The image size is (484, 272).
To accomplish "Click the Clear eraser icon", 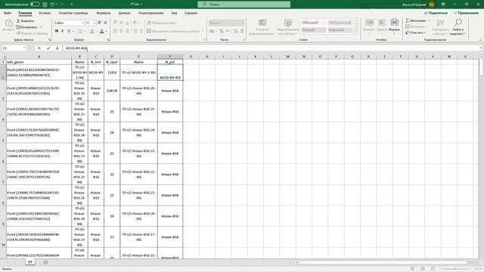I will tap(407, 32).
